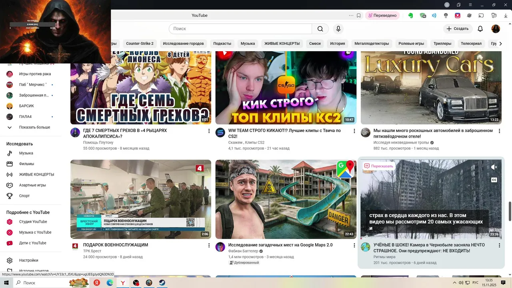Select the Ролевые игры chip
The height and width of the screenshot is (288, 512).
[411, 44]
